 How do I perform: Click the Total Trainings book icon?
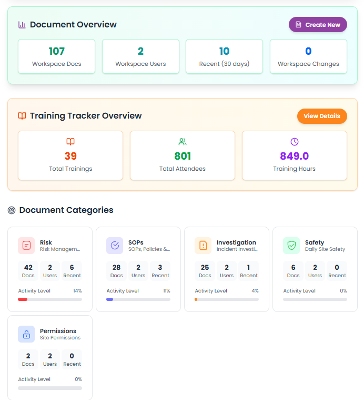70,142
